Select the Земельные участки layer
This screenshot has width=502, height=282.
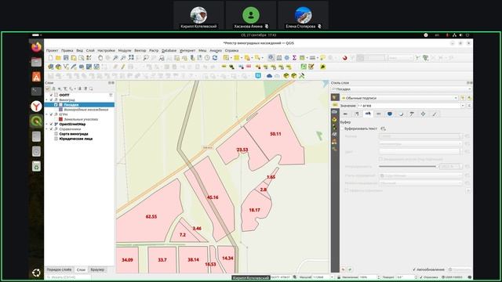click(x=81, y=119)
